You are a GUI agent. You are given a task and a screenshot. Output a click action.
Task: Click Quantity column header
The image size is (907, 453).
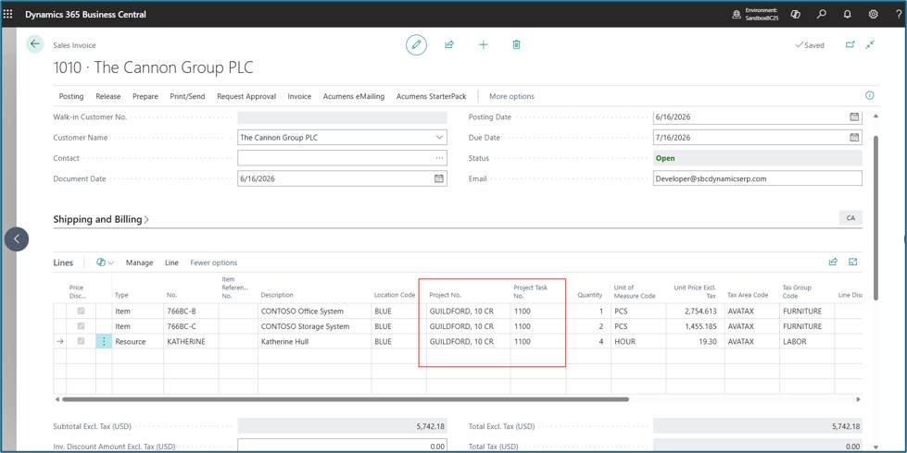click(x=590, y=295)
